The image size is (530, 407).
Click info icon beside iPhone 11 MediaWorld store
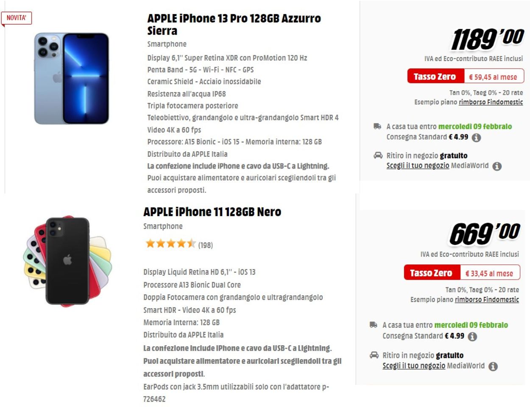pyautogui.click(x=493, y=366)
